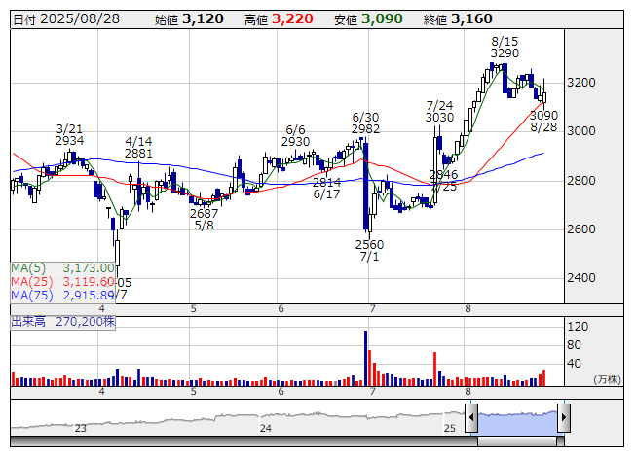This screenshot has width=636, height=457.
Task: Click the 始値 3,120 opening price
Action: (189, 19)
